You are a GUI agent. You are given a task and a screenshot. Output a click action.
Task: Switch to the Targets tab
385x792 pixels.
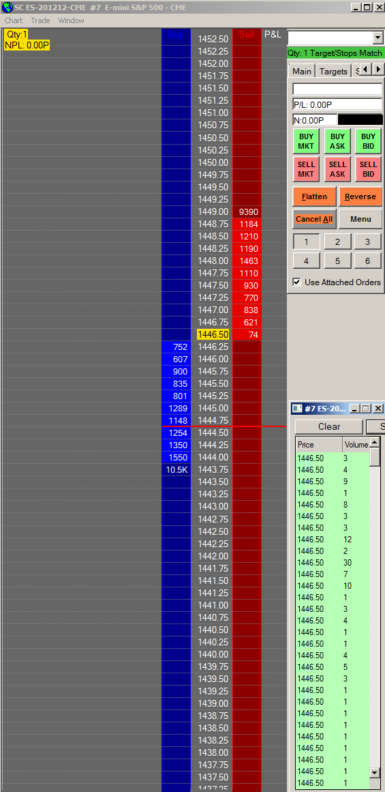[333, 71]
